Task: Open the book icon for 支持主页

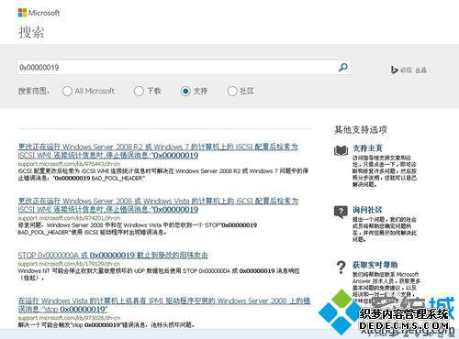Action: click(x=341, y=150)
